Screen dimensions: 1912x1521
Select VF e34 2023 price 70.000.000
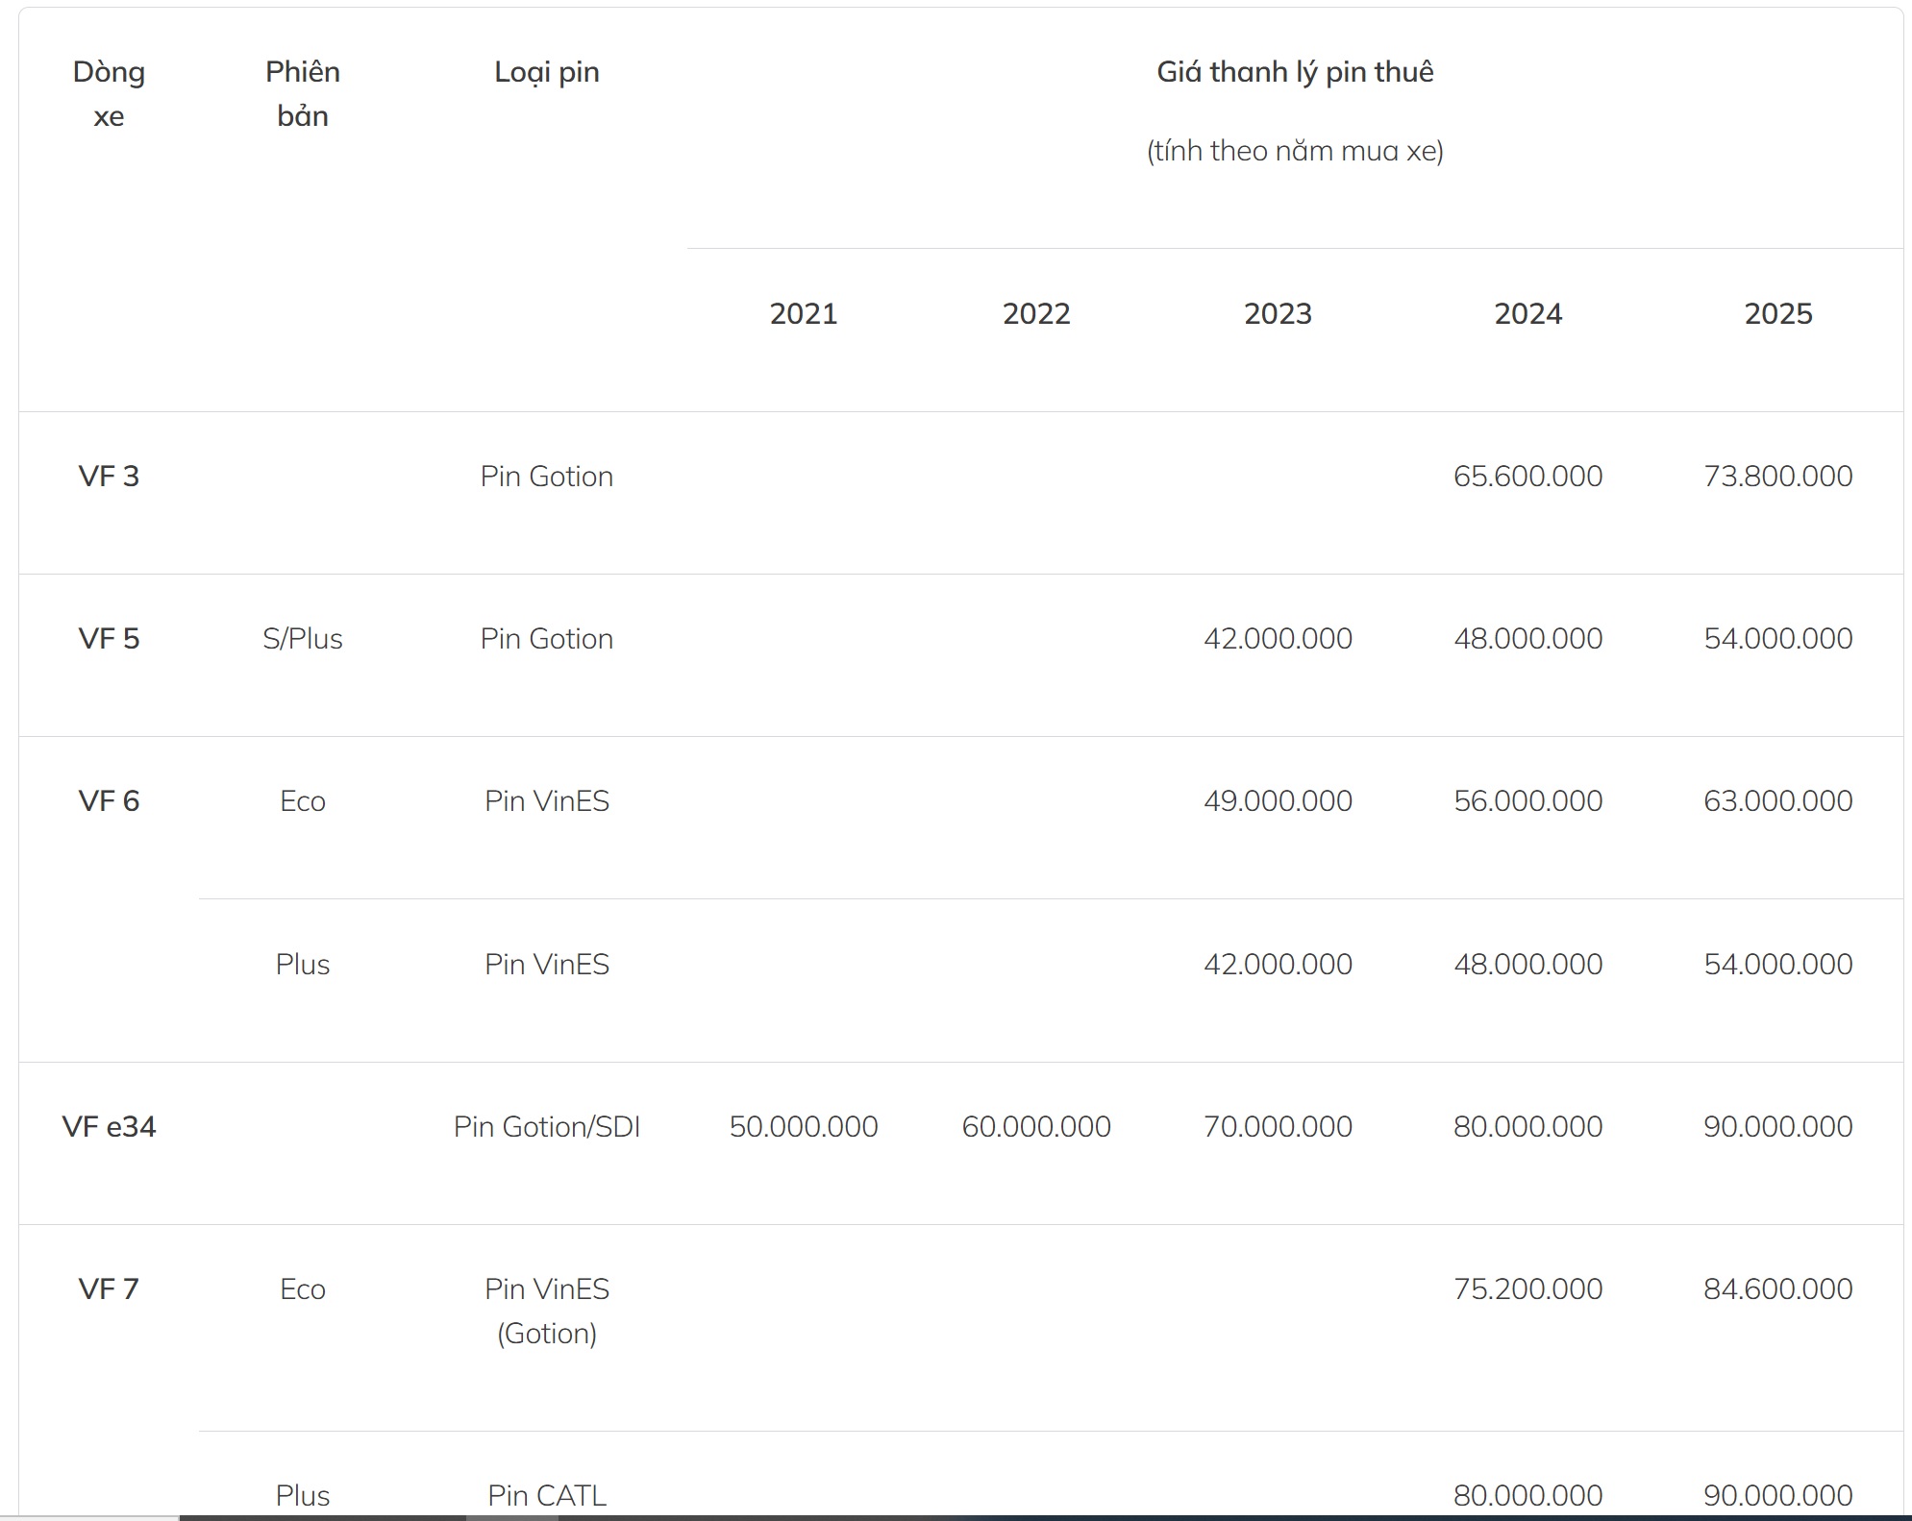coord(1278,1126)
